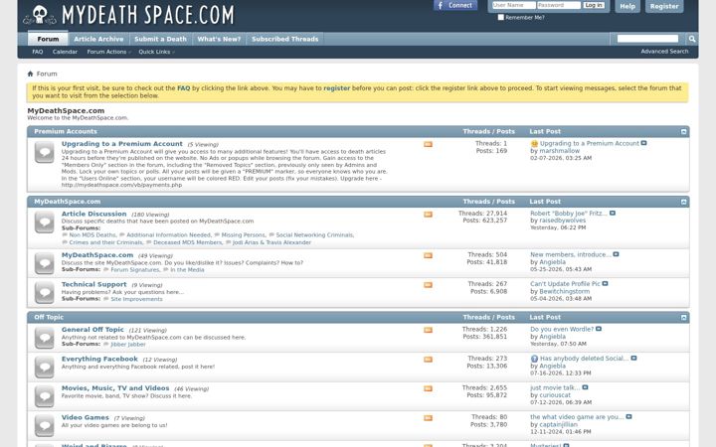Collapse the MyDeathSpace.com category
Viewport: 716px width, 447px height.
[x=683, y=202]
